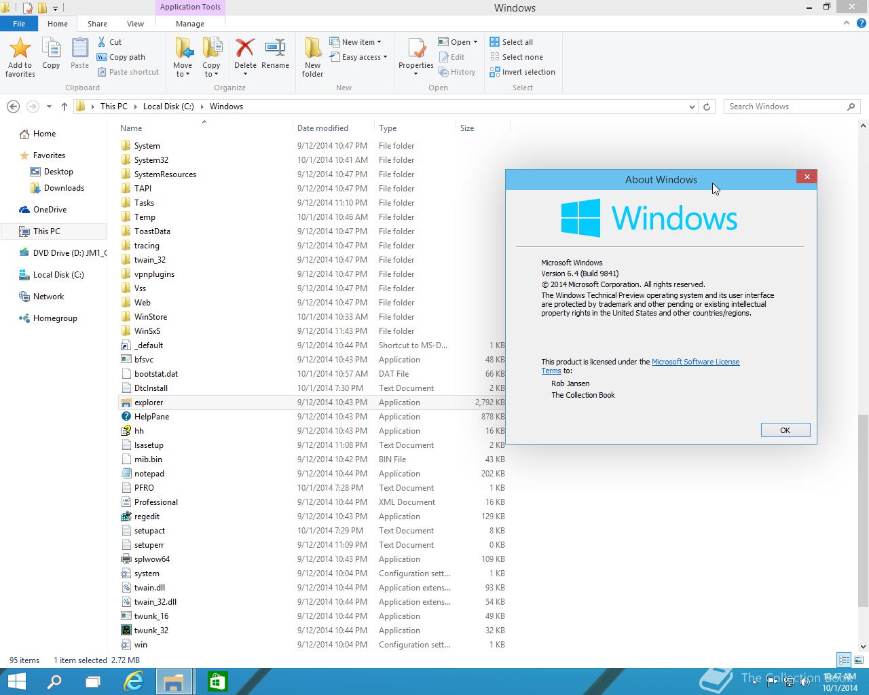Click the Refresh button beside address bar
The width and height of the screenshot is (869, 695).
[707, 107]
